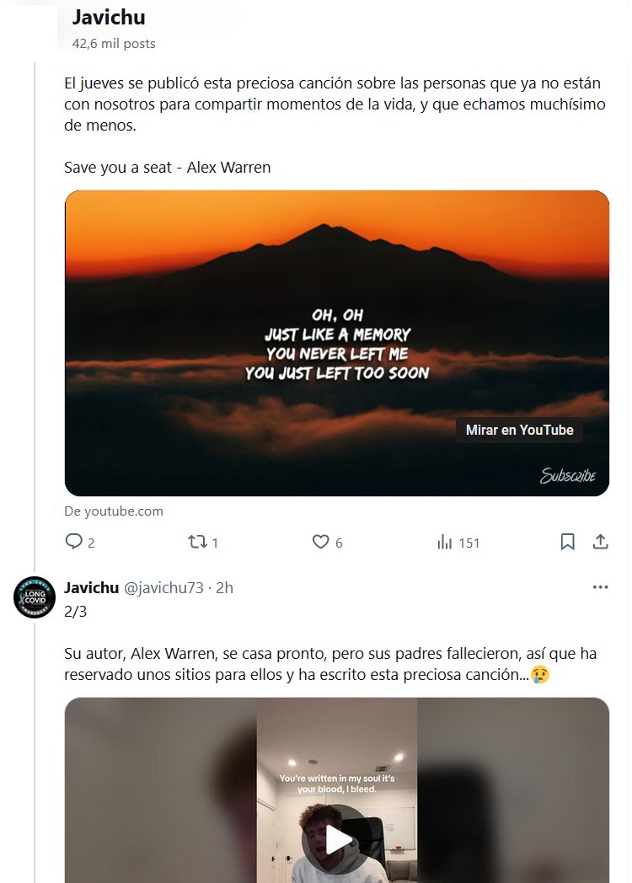The height and width of the screenshot is (883, 632).
Task: Repost the Save you a seat post
Action: click(x=197, y=542)
